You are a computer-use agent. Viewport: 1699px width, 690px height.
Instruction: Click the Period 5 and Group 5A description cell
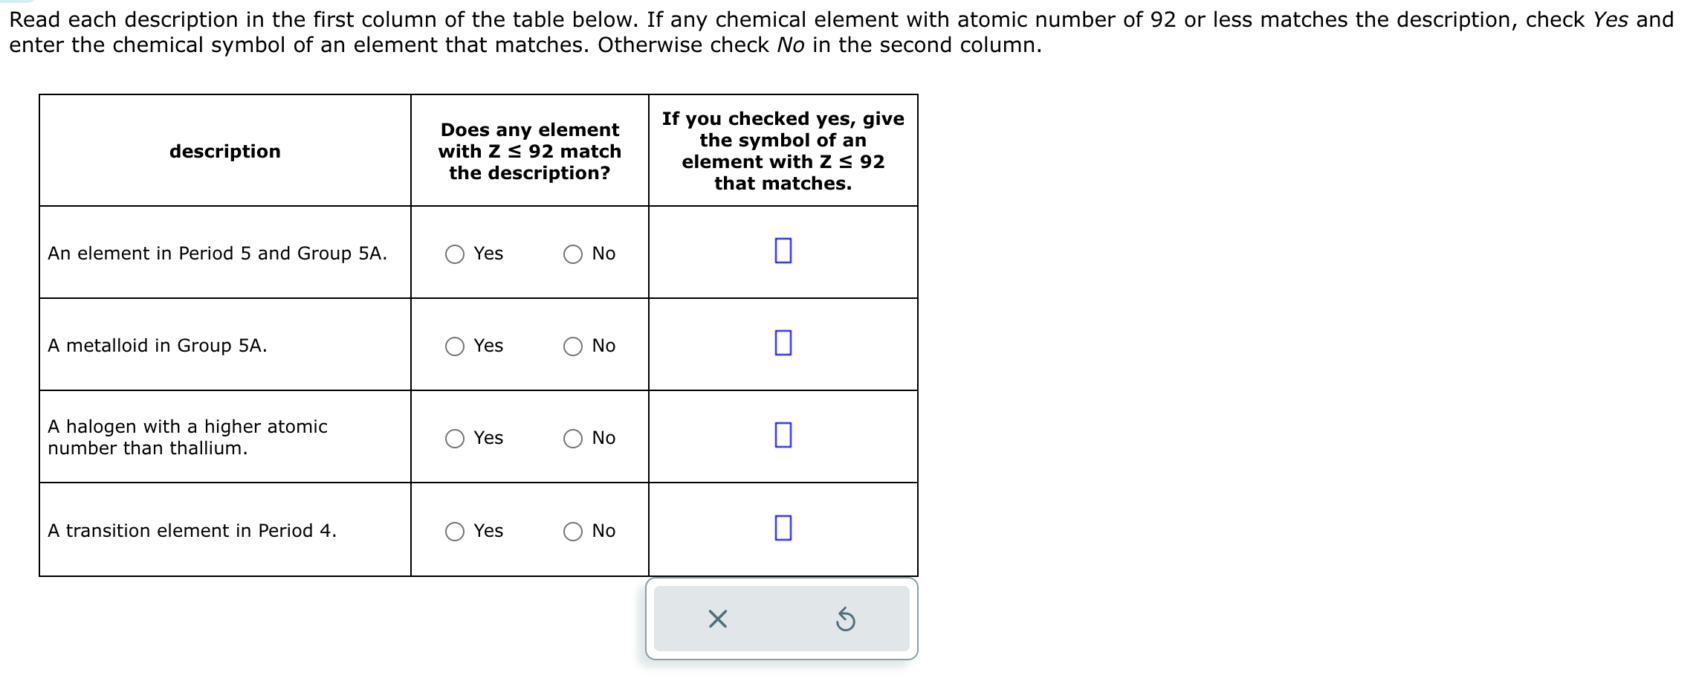click(217, 253)
